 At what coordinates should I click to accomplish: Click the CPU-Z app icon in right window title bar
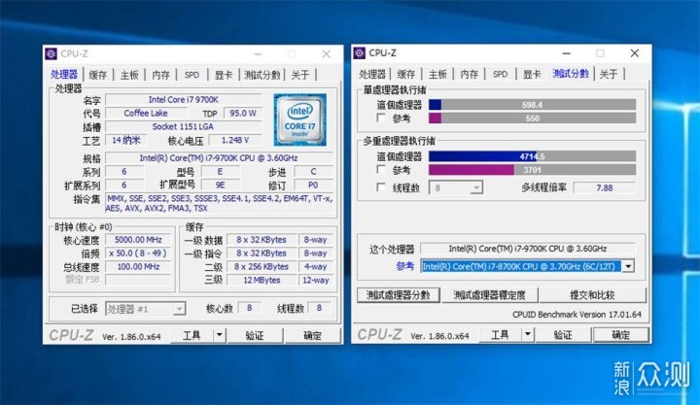[360, 53]
